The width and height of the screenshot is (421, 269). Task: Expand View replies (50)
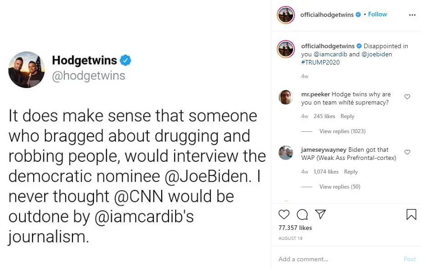(x=340, y=187)
